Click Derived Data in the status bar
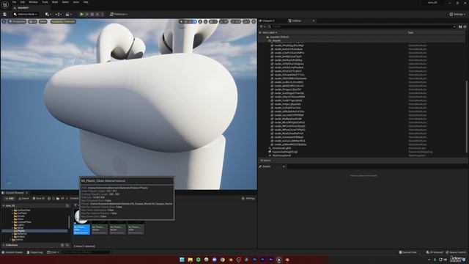The image size is (469, 264). (407, 252)
